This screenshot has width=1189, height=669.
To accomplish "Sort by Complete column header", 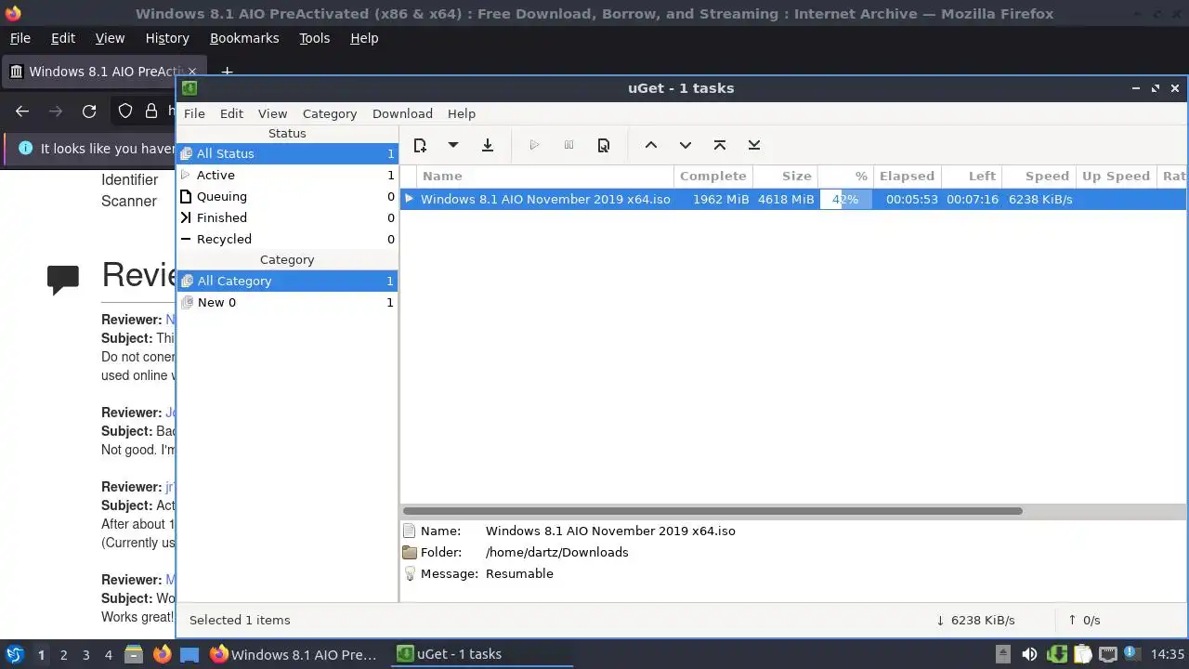I will [712, 176].
